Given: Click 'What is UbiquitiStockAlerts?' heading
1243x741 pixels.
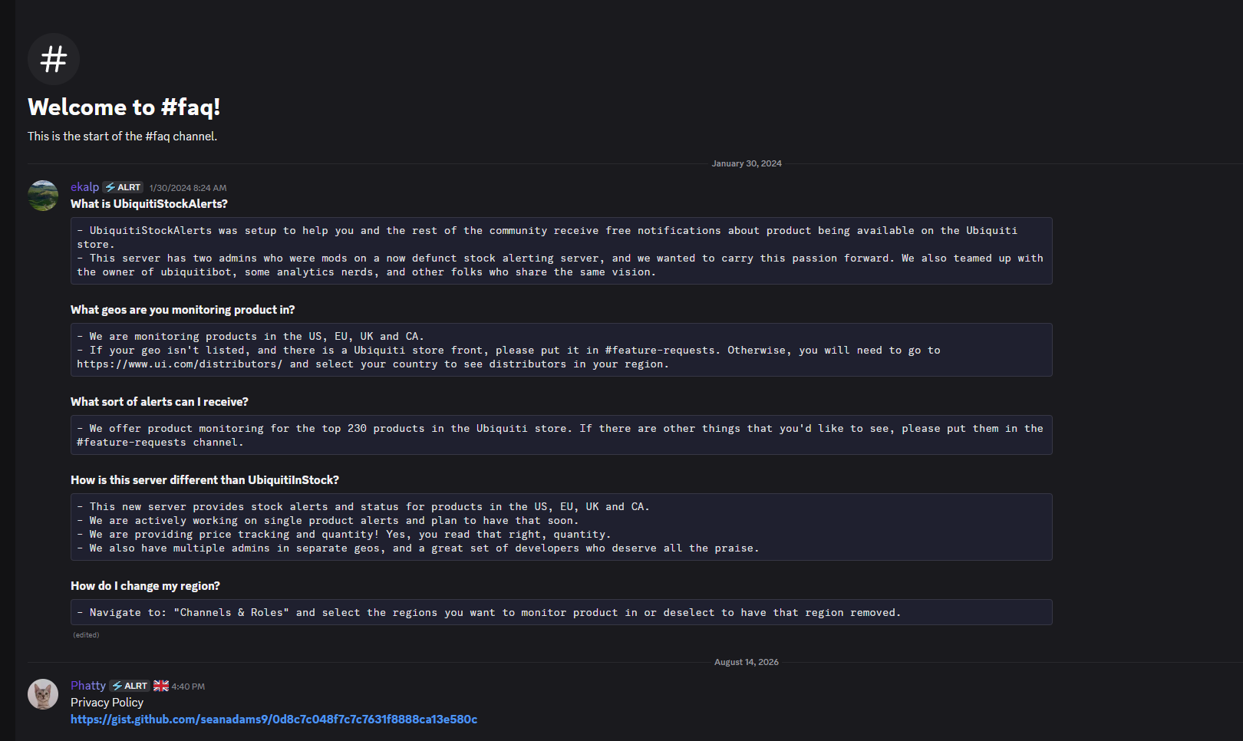Looking at the screenshot, I should [x=149, y=204].
